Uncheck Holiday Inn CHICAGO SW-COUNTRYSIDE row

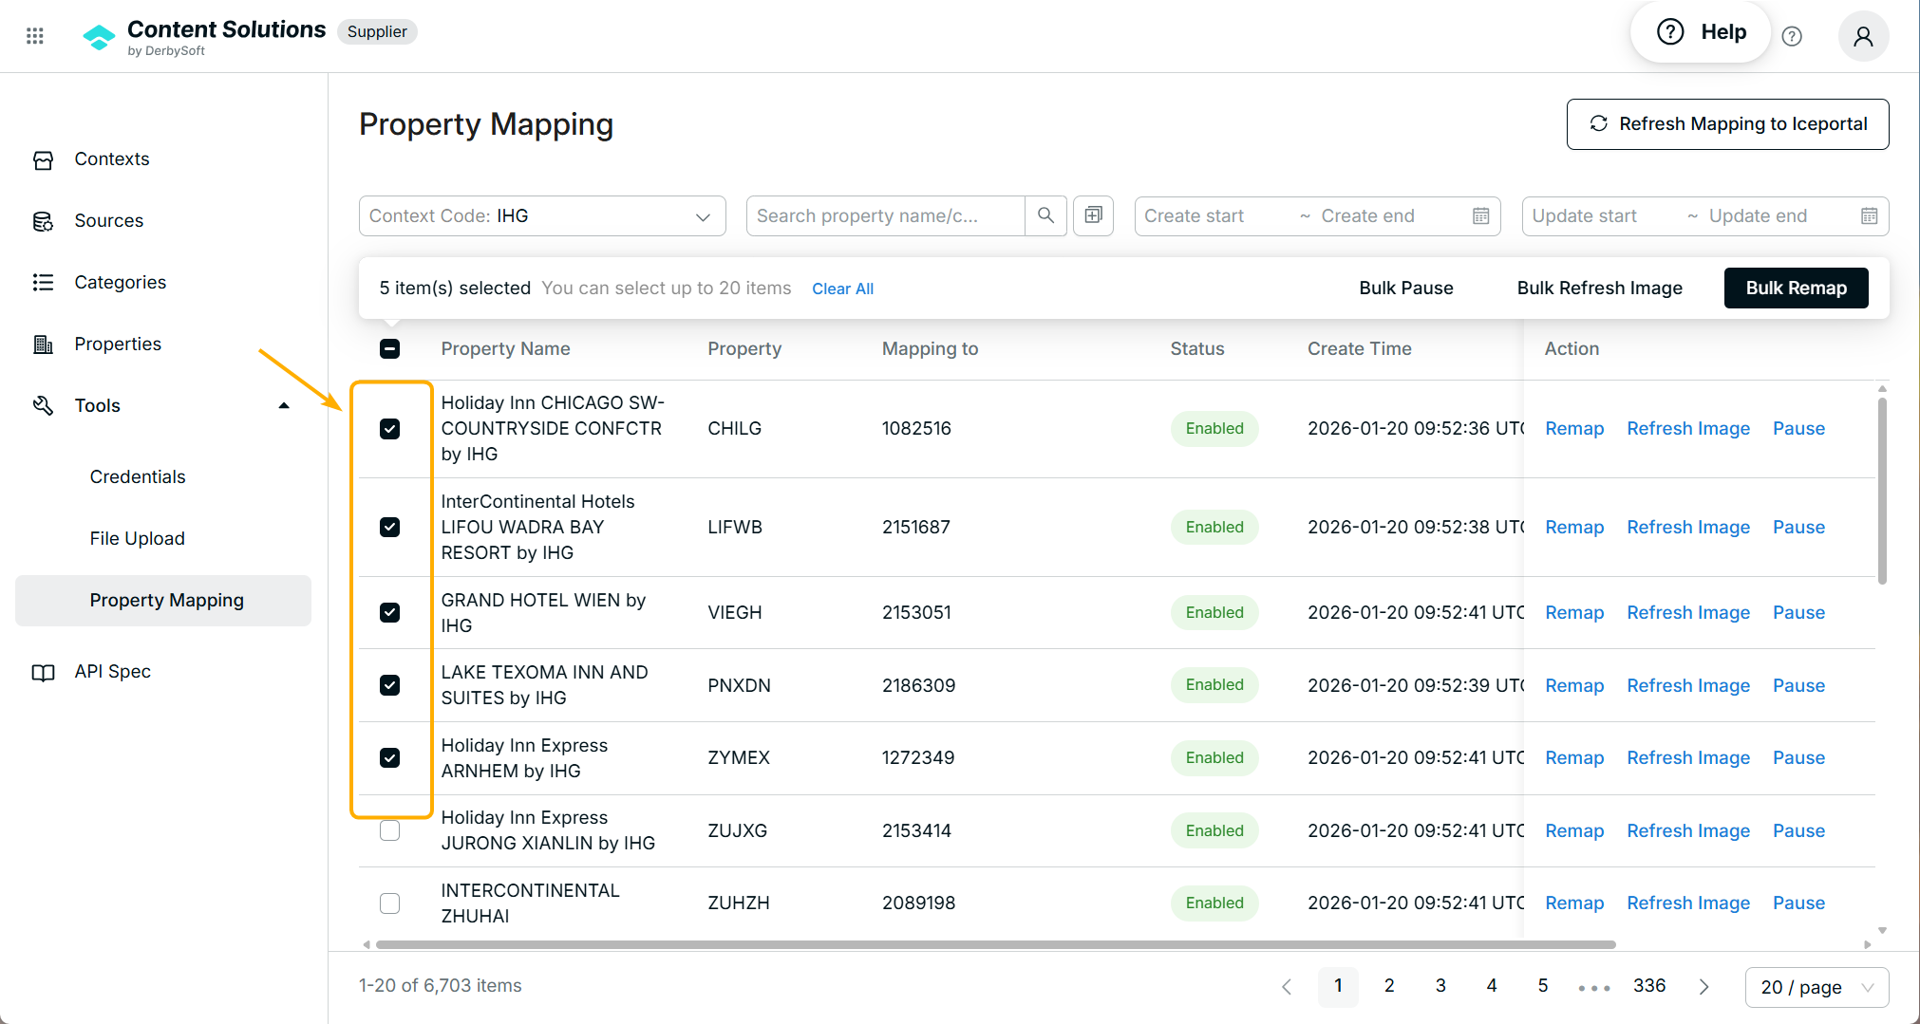pyautogui.click(x=389, y=429)
